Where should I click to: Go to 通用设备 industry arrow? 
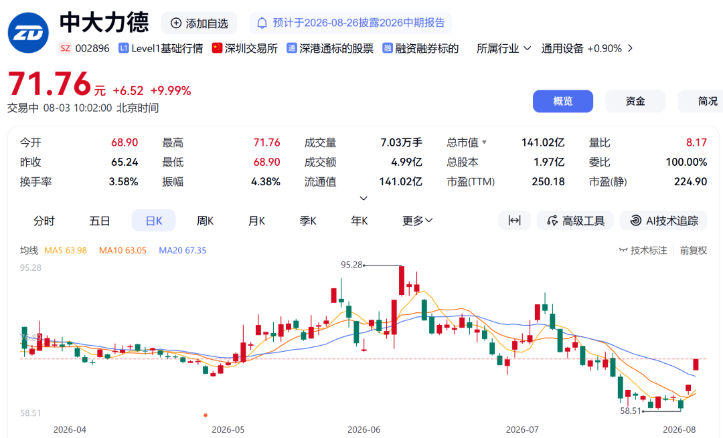631,48
